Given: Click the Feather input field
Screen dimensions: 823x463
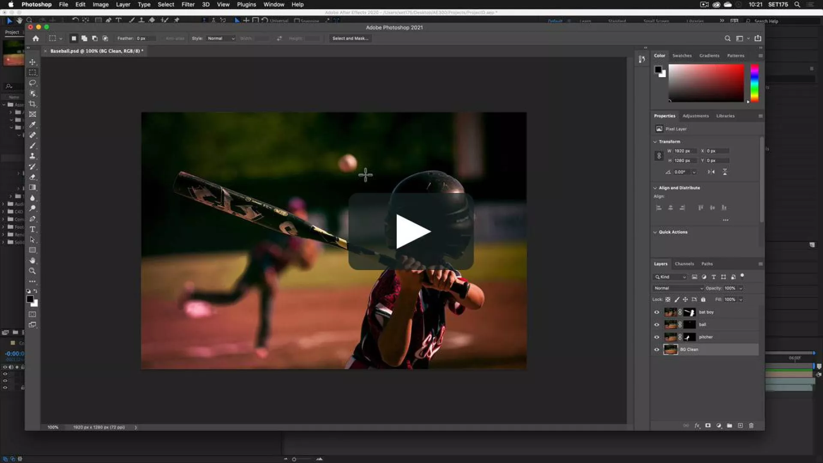Looking at the screenshot, I should pos(146,39).
